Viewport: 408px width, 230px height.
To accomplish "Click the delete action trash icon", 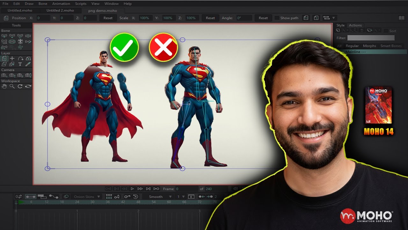I will [362, 30].
